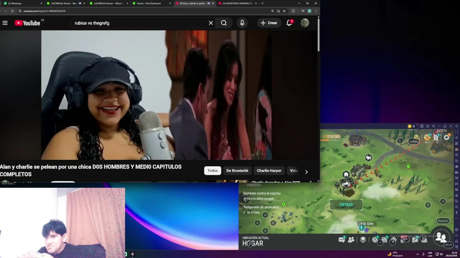The height and width of the screenshot is (258, 460).
Task: Open the YouTube notifications bell
Action: [289, 23]
